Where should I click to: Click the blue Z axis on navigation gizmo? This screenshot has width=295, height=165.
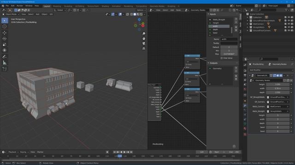pyautogui.click(x=139, y=19)
